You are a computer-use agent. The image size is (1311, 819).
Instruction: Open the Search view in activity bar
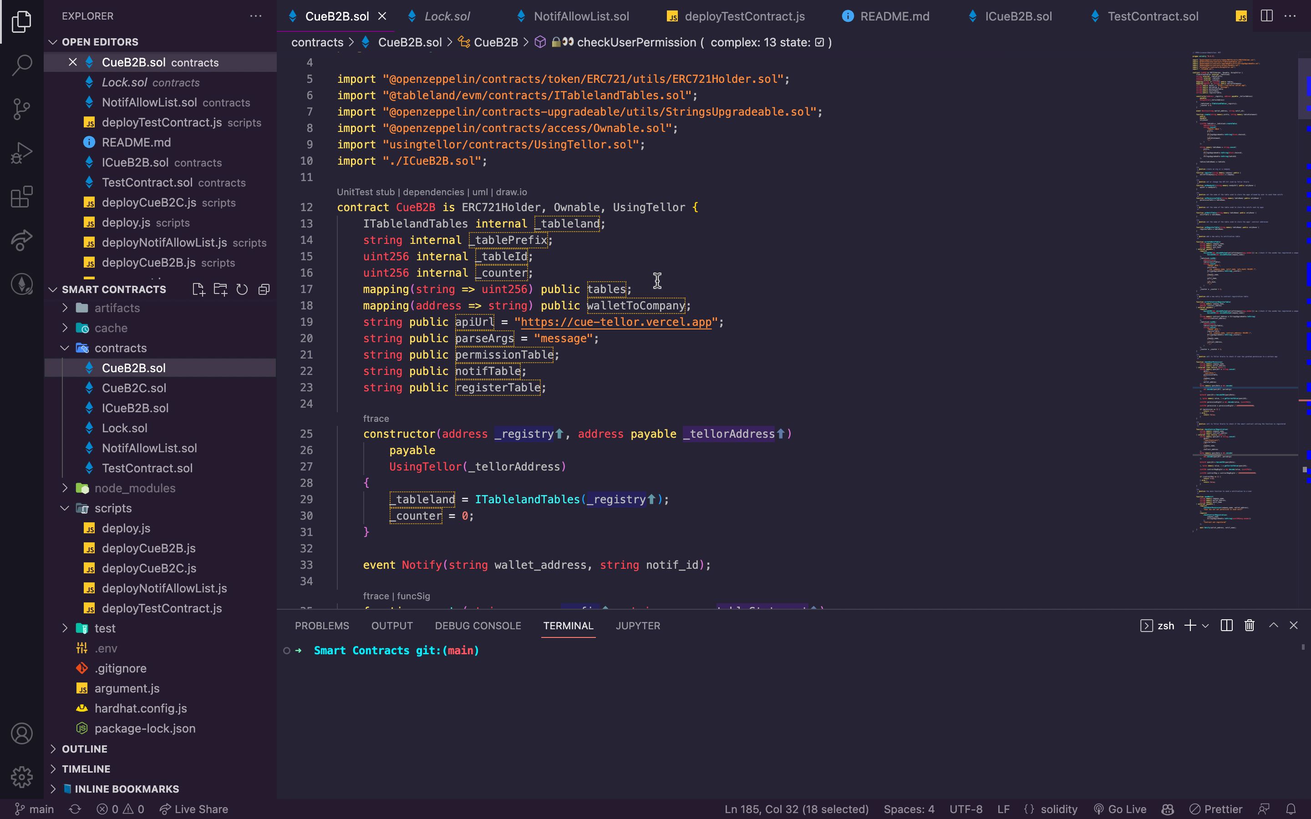[22, 65]
